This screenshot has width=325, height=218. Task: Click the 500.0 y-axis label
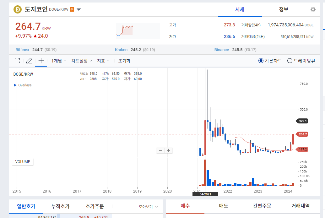(x=304, y=110)
